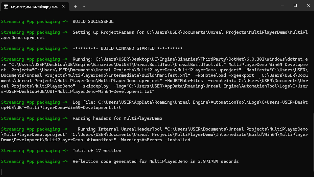Click the blinking cursor on the last line
The height and width of the screenshot is (177, 314).
[x=2, y=172]
